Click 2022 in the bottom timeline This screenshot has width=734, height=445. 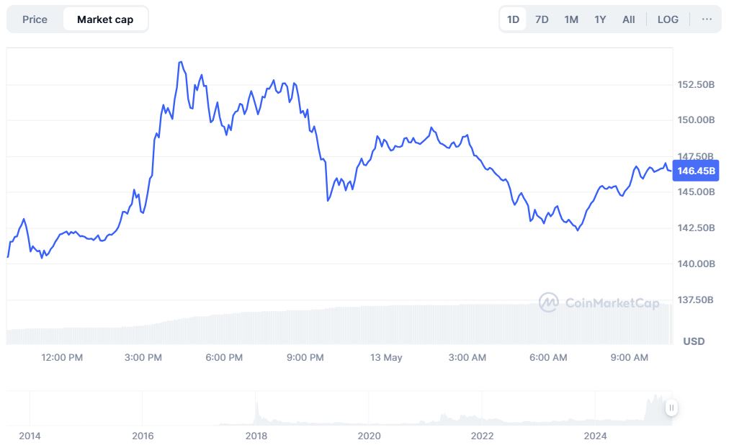point(482,436)
